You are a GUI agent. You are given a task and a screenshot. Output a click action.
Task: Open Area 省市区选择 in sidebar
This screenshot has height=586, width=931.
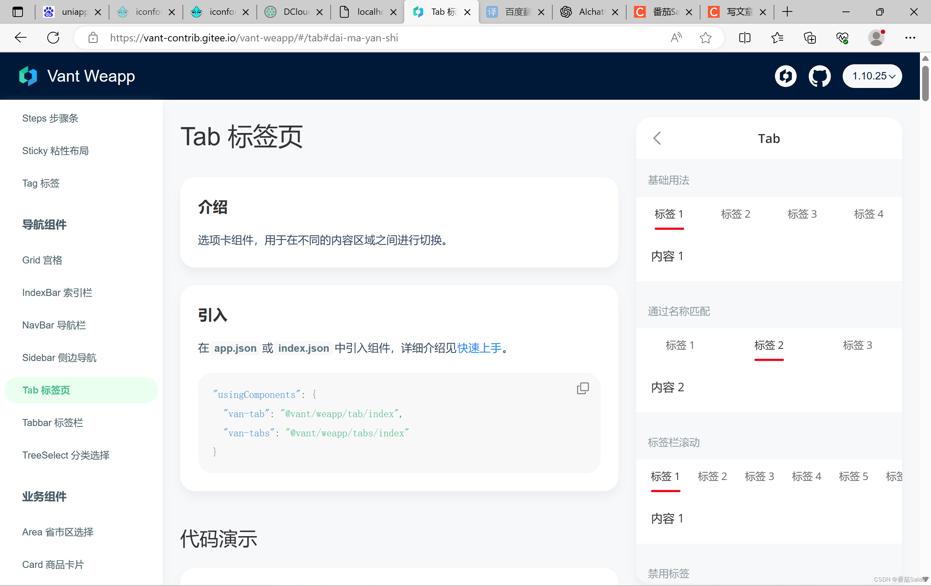[x=58, y=532]
